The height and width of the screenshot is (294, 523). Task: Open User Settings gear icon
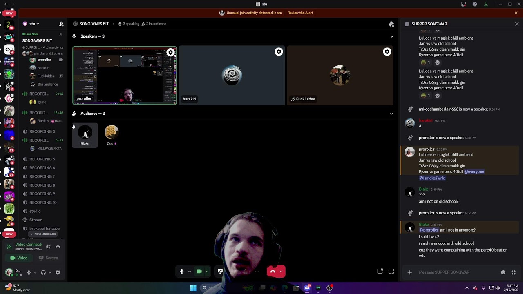[x=58, y=272]
